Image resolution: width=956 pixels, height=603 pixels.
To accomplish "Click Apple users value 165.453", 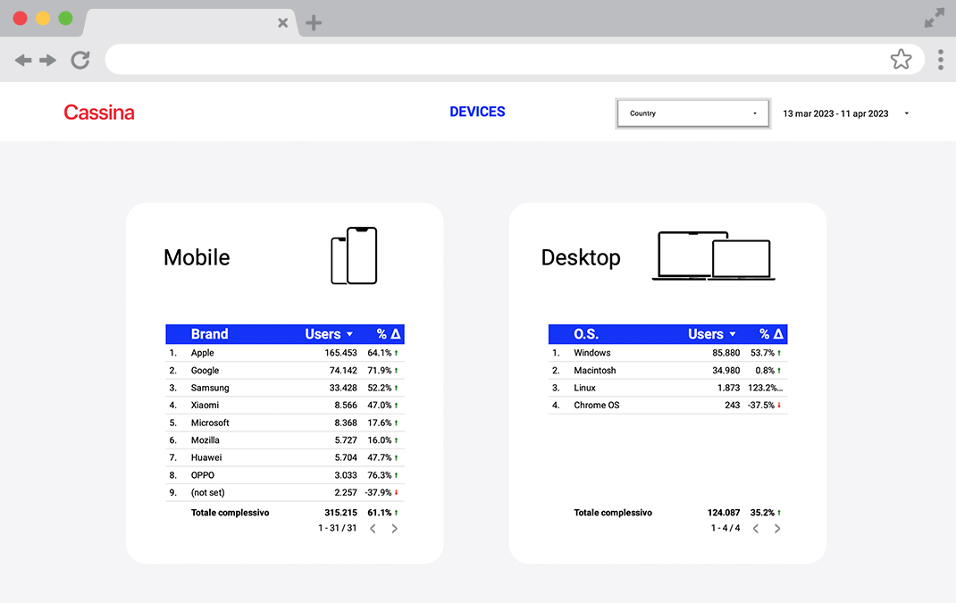I will tap(340, 353).
